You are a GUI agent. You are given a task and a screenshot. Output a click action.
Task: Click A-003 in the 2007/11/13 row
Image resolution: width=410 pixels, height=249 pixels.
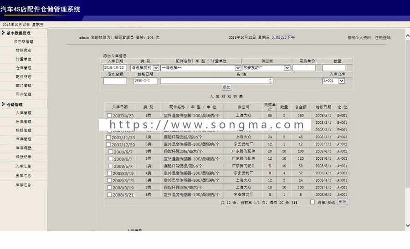point(342,137)
